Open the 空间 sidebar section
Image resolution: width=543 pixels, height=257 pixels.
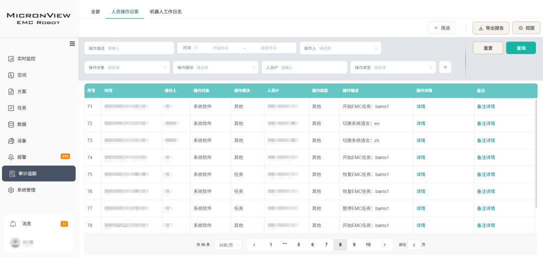22,75
